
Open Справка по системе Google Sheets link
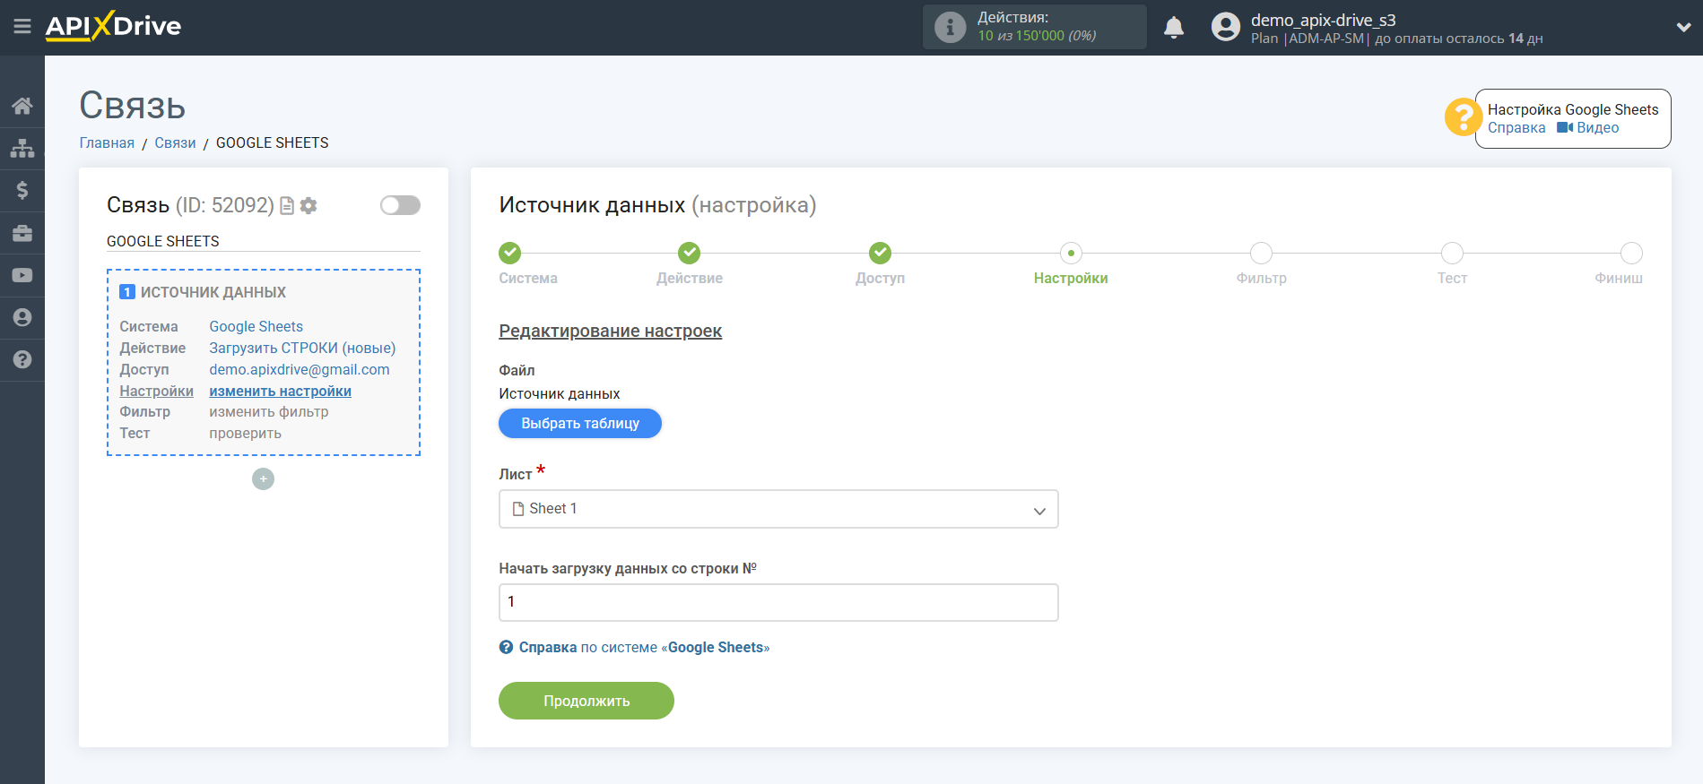(644, 647)
